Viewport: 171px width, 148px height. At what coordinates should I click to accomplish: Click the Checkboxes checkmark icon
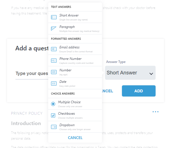(53, 115)
